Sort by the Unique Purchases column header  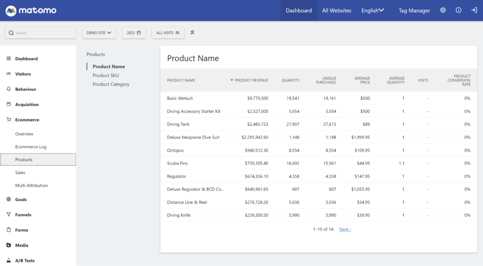[326, 80]
